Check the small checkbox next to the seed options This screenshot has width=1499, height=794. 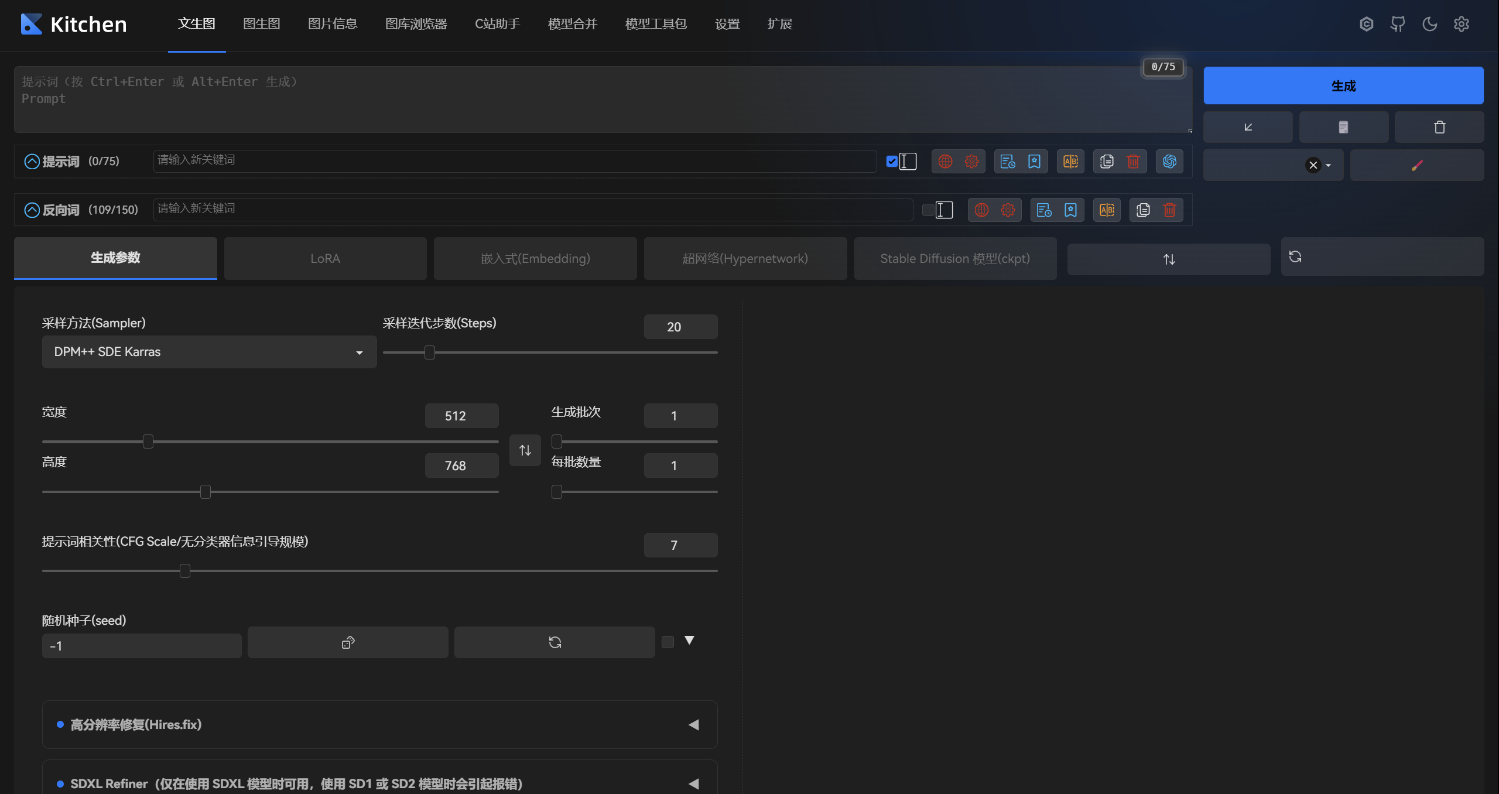click(x=668, y=642)
